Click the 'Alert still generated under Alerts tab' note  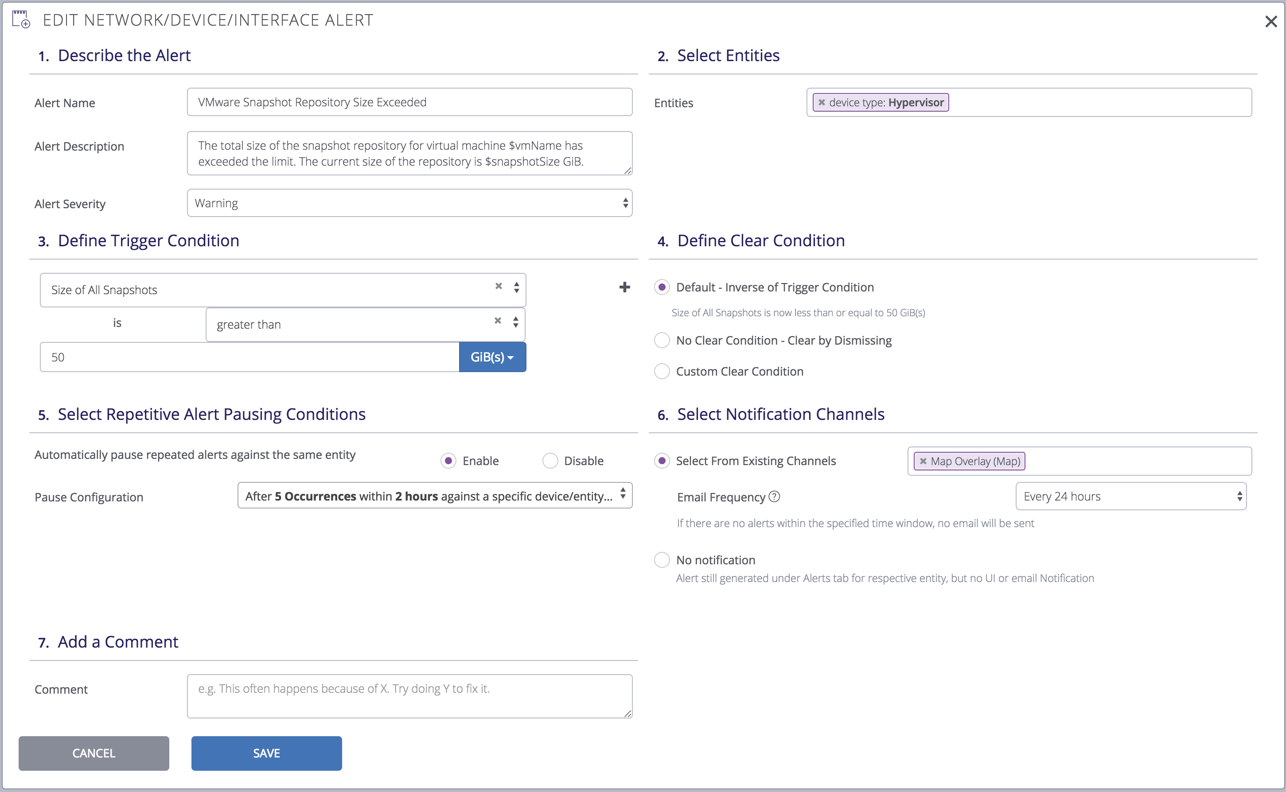(x=885, y=578)
